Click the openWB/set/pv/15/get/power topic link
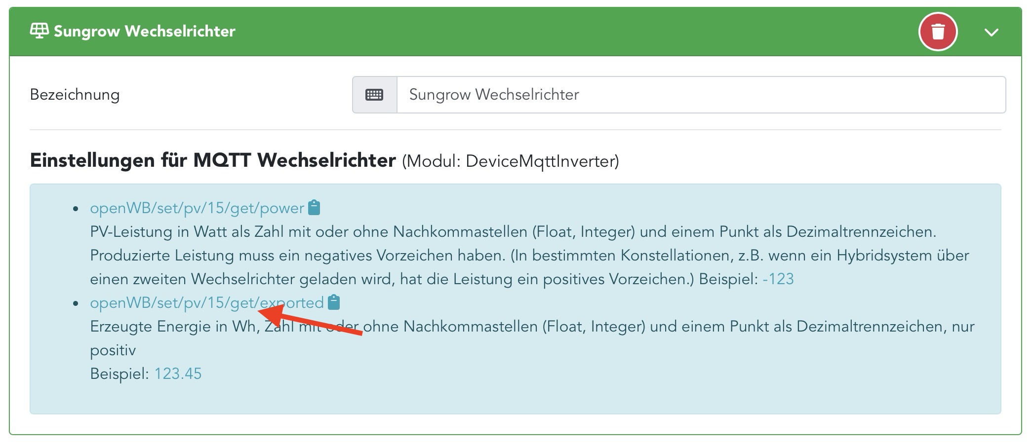 (x=197, y=208)
